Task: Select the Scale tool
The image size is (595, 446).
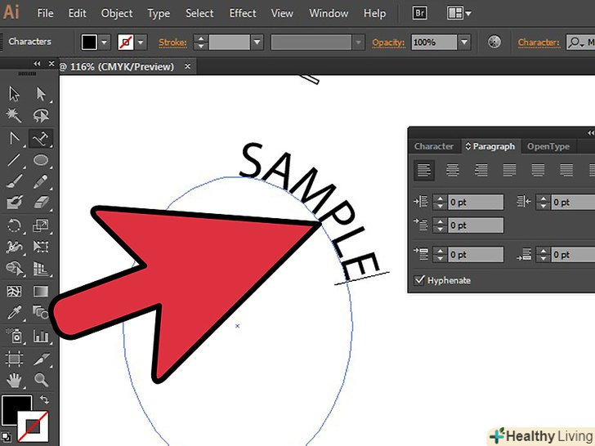Action: tap(41, 225)
